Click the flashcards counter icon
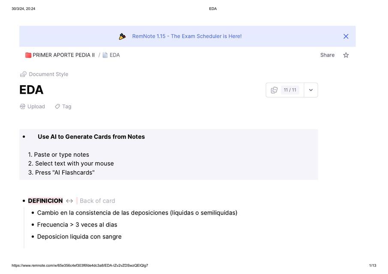388x274 pixels. point(274,90)
